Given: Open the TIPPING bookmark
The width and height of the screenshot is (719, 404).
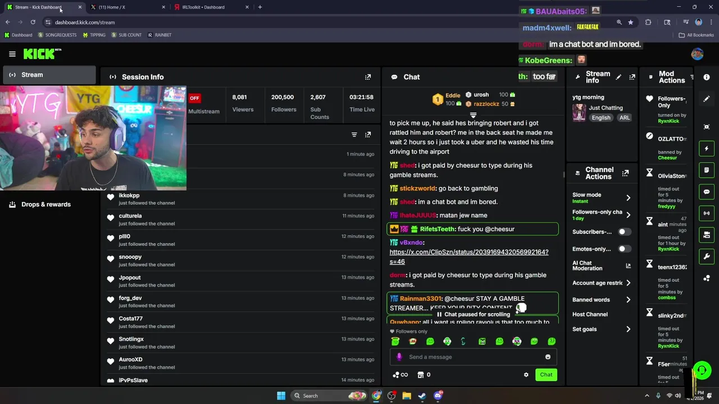Looking at the screenshot, I should (x=94, y=35).
